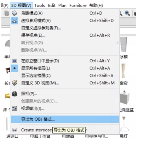Expand the 转到视点(G) submenu arrow
This screenshot has width=161, height=146.
(x=117, y=43)
